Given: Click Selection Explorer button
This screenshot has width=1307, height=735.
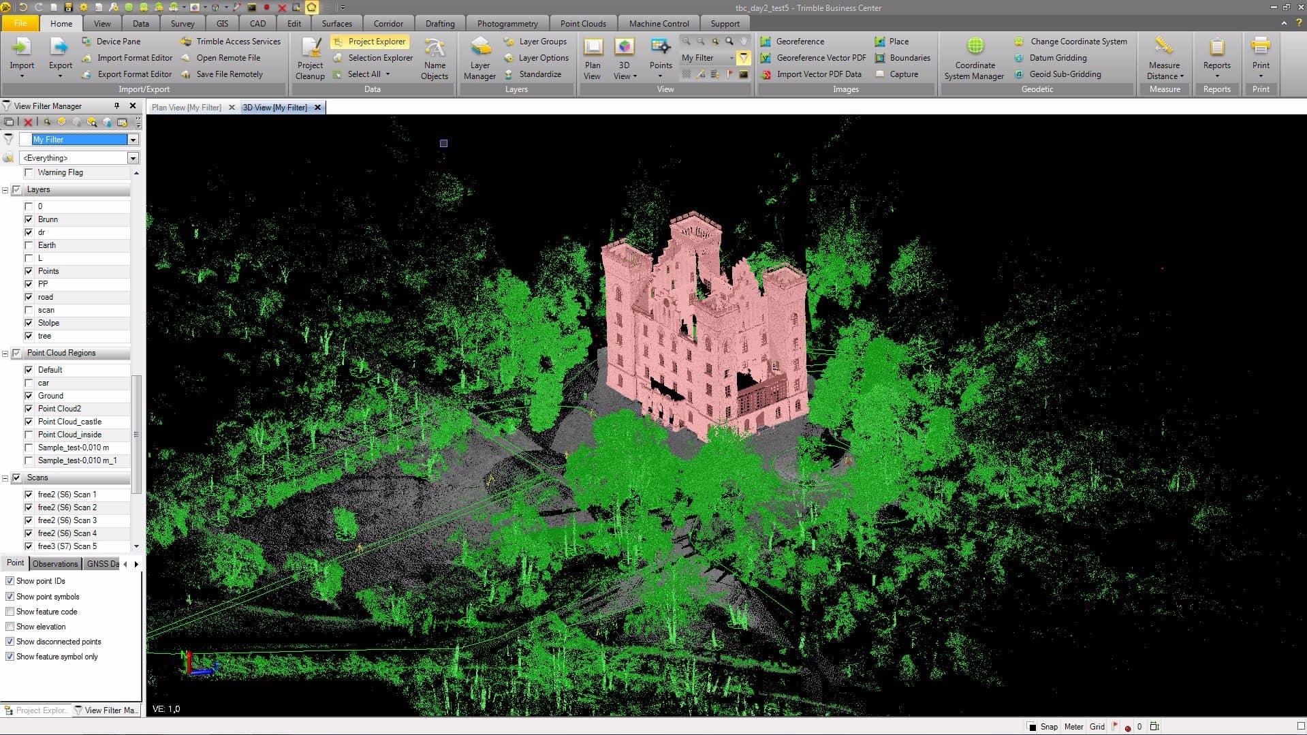Looking at the screenshot, I should pos(373,58).
